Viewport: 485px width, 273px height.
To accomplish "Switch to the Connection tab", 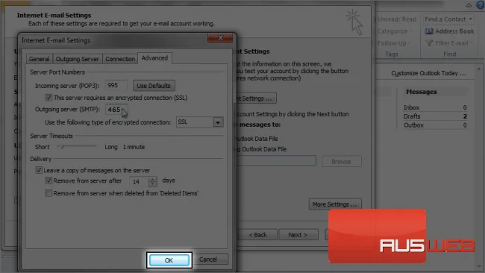I will 120,59.
